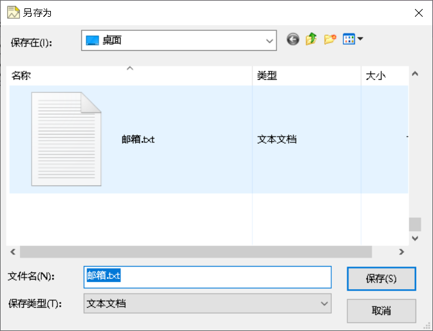Screen dimensions: 433x331
Task: Sort by the 类型 column header
Action: click(x=307, y=75)
